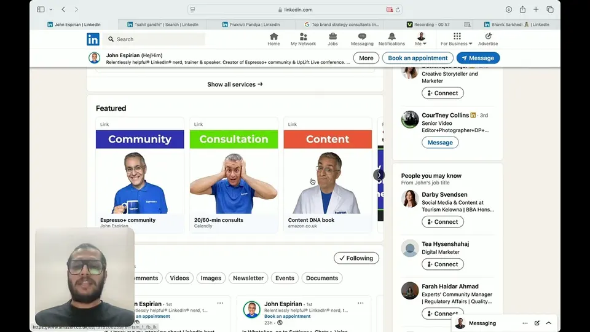
Task: Open the Jobs section
Action: pos(332,39)
